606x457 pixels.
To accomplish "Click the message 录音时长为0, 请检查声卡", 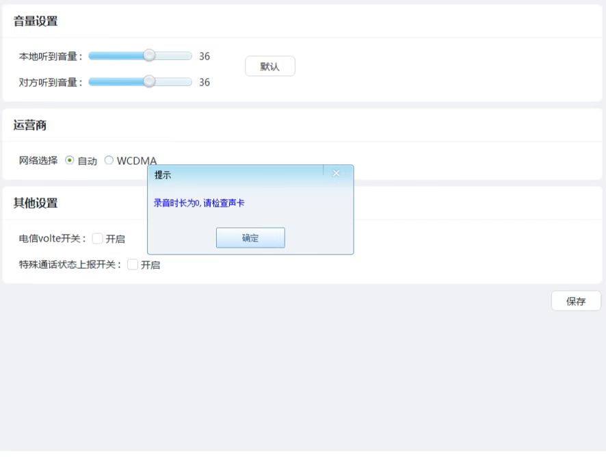I will coord(199,203).
